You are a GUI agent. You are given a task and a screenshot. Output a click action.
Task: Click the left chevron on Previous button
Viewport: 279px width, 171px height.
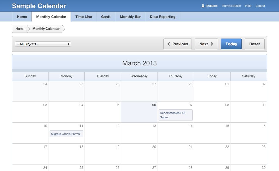169,44
